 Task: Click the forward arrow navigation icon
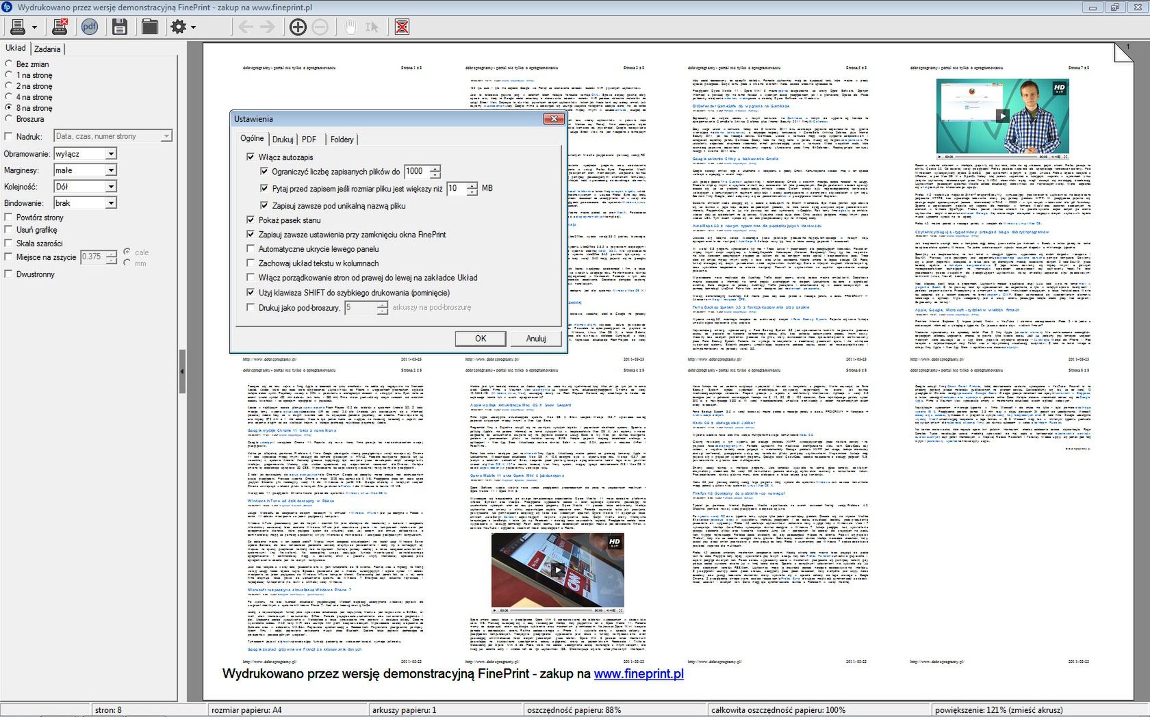point(268,27)
